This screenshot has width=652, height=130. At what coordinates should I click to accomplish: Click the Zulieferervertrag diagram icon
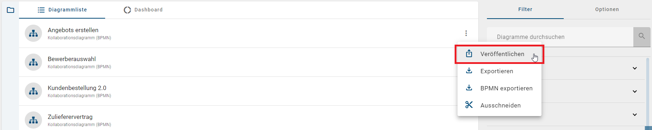pyautogui.click(x=33, y=120)
